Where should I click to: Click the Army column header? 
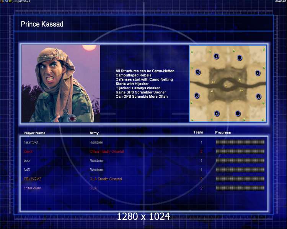click(94, 133)
